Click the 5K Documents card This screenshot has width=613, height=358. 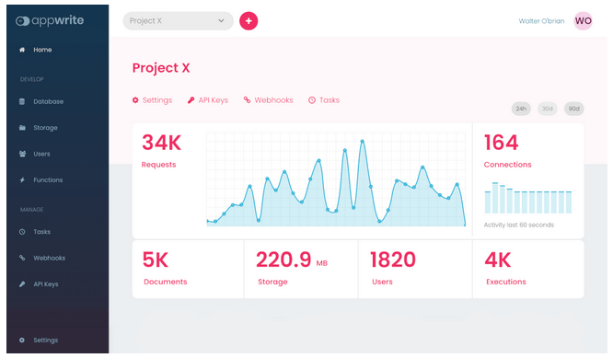tap(188, 270)
